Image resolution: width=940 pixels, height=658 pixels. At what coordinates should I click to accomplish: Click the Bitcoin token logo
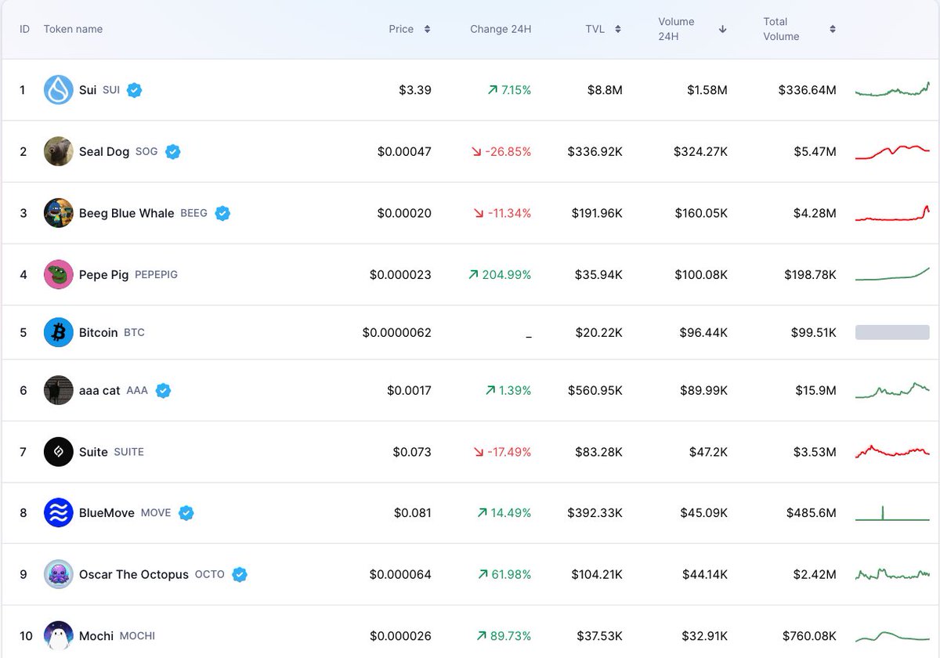tap(59, 332)
